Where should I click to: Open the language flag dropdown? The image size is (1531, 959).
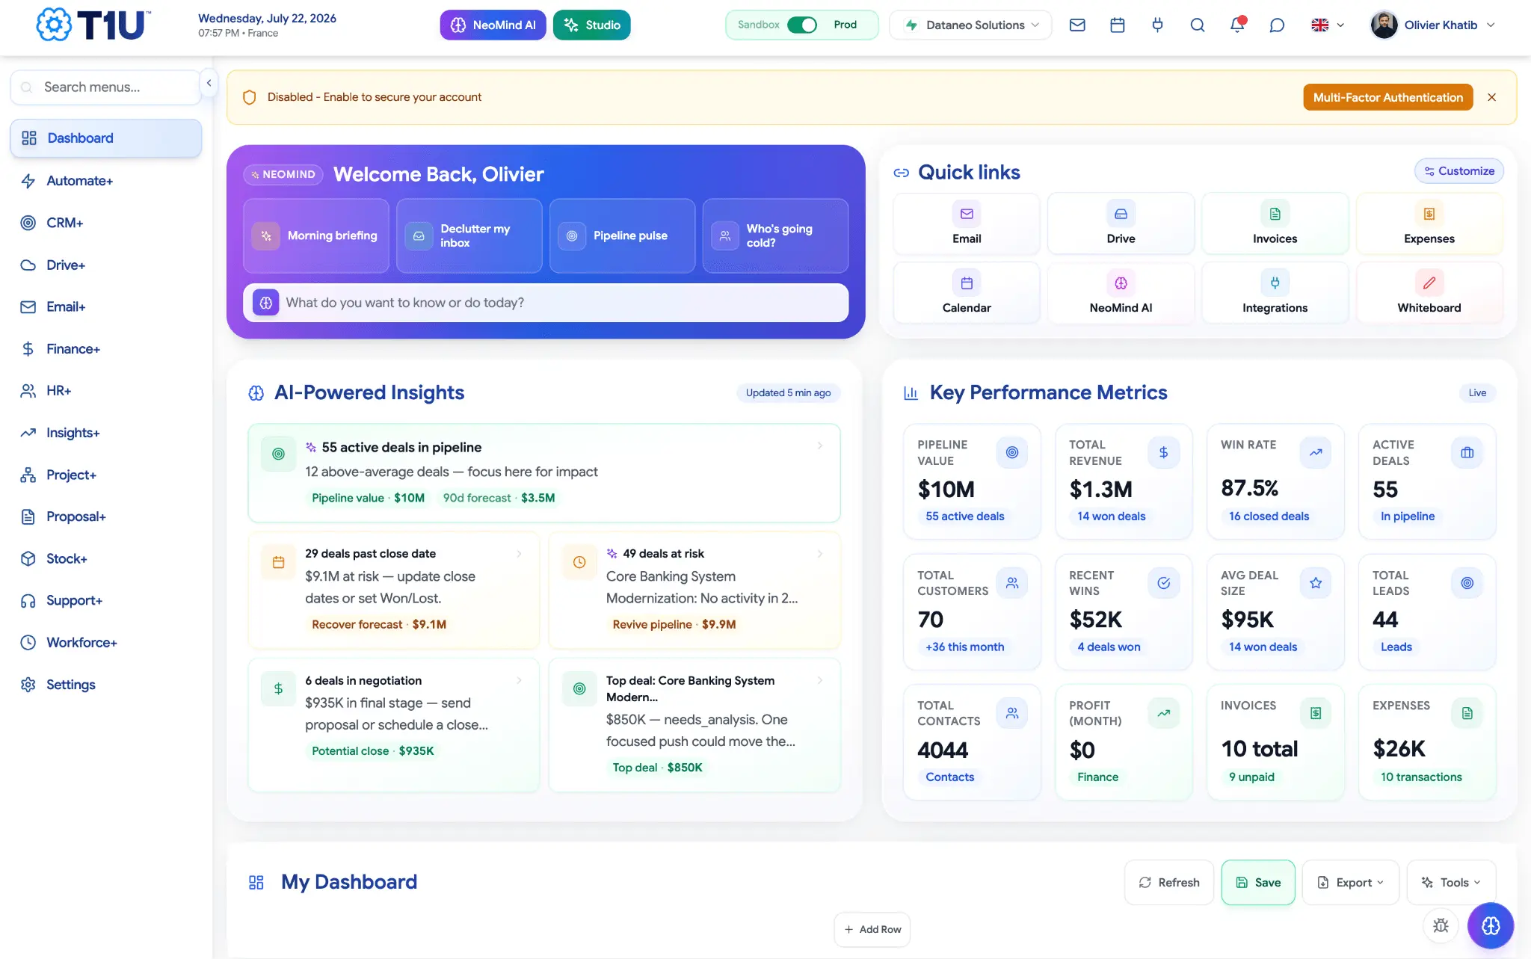pyautogui.click(x=1328, y=25)
